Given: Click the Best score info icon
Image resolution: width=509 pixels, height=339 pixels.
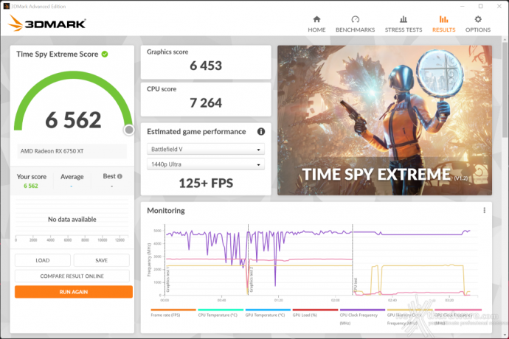Looking at the screenshot, I should (x=120, y=176).
